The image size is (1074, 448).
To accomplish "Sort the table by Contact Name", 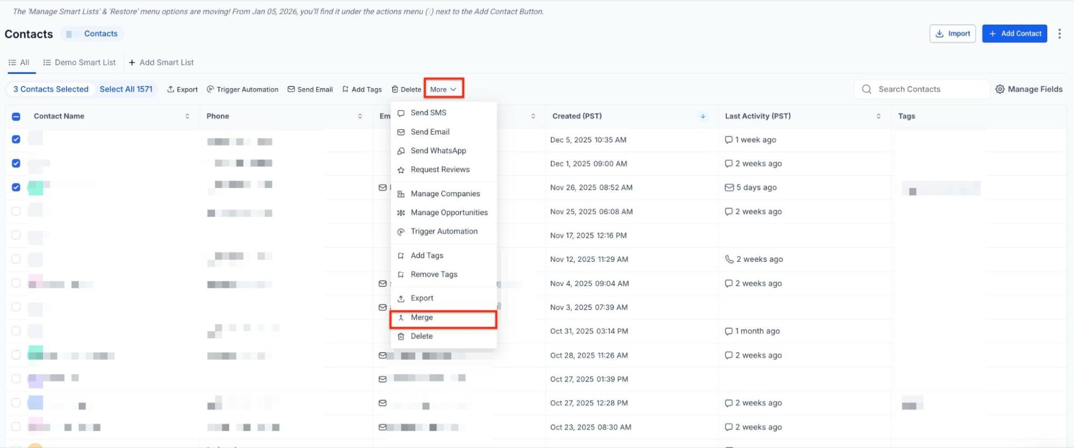I will [187, 116].
